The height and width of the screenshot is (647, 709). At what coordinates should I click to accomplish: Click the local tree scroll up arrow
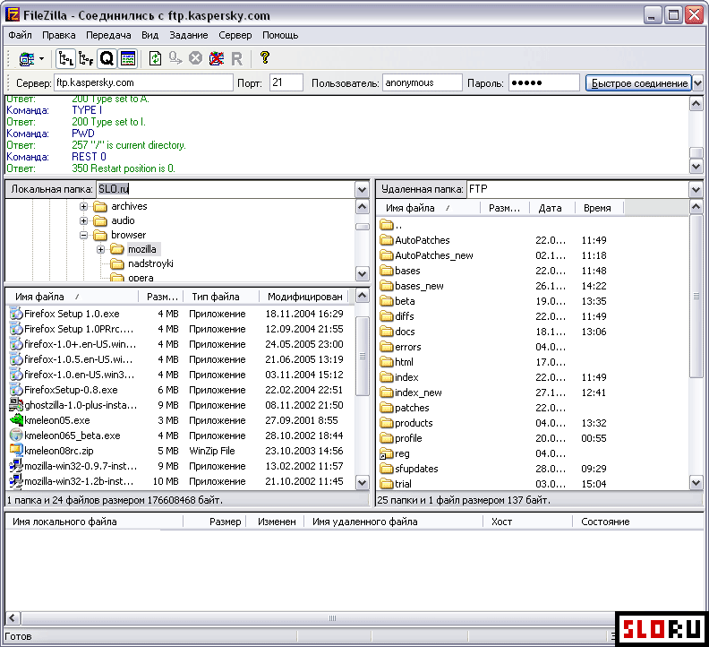click(363, 207)
